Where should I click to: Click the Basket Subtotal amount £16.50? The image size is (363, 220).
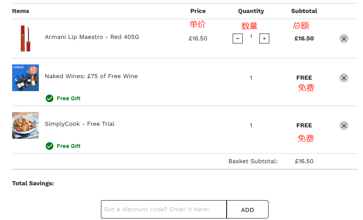point(304,161)
